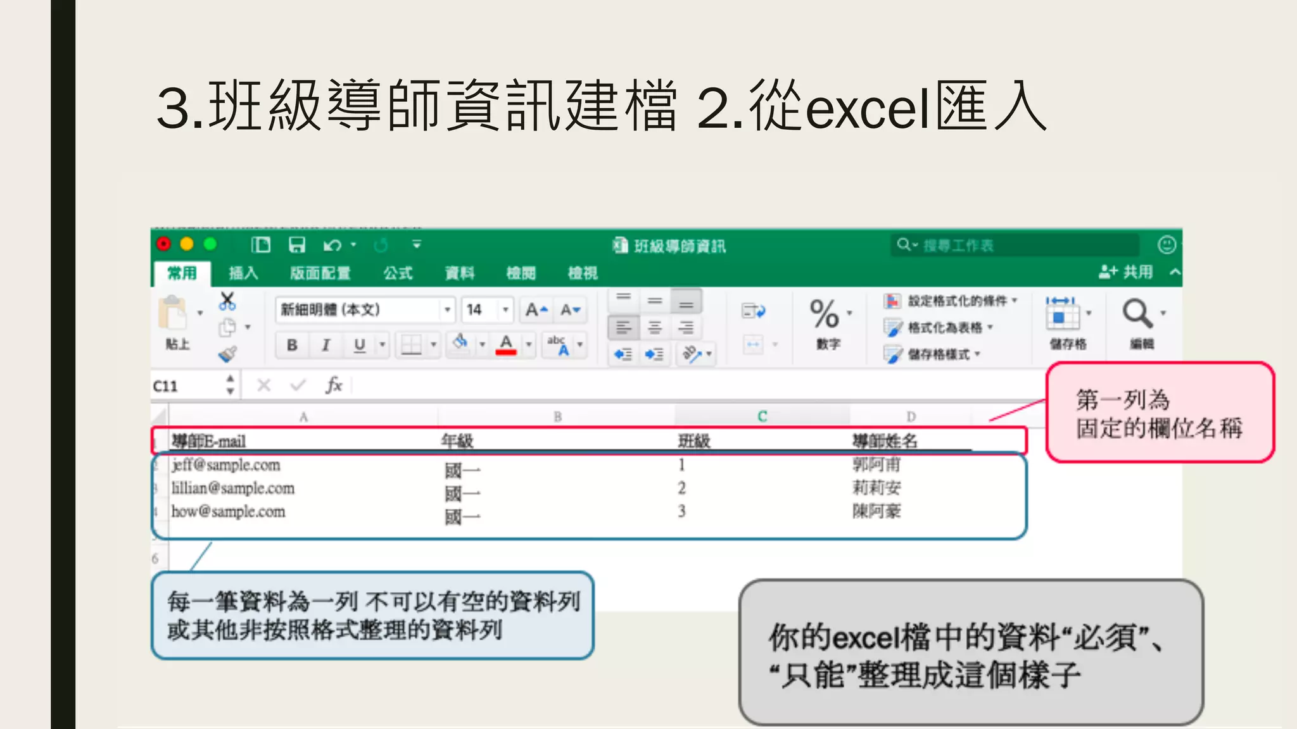Click the cells format icon
The height and width of the screenshot is (729, 1297).
[1062, 313]
